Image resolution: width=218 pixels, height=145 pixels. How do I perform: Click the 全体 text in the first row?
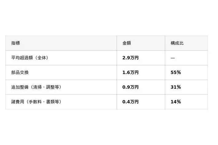[41, 58]
